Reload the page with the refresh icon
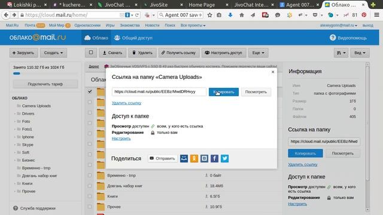Image resolution: width=383 pixels, height=215 pixels. [x=137, y=15]
